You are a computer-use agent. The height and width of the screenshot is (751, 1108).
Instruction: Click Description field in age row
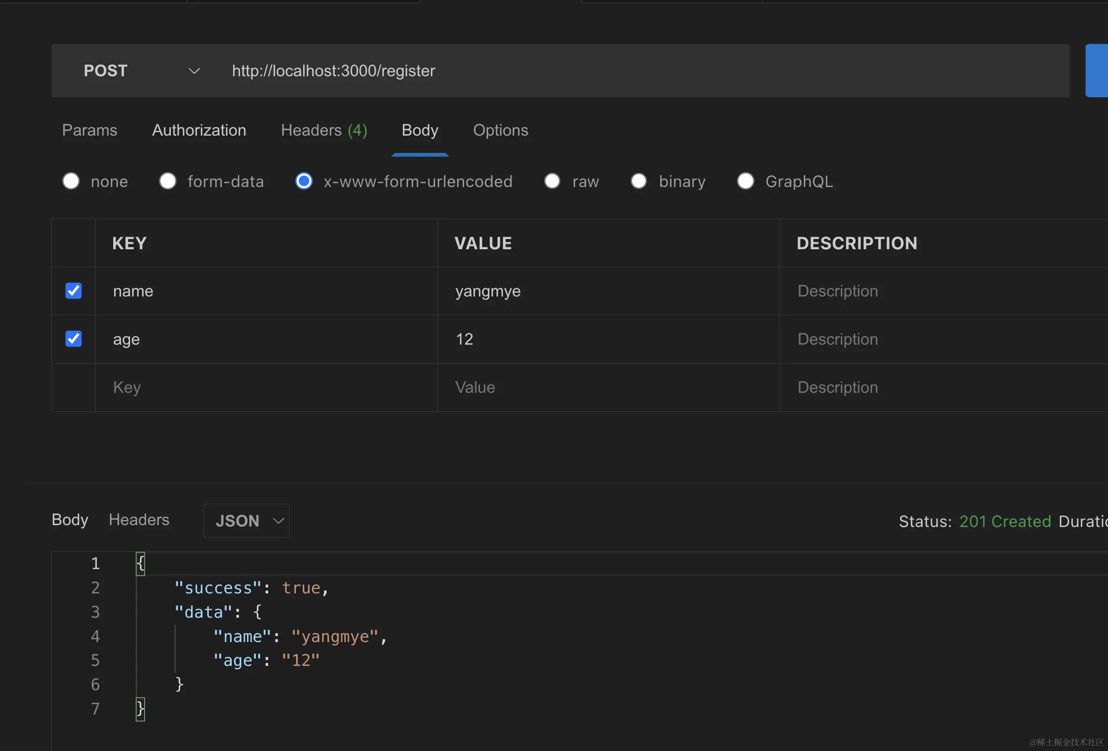coord(837,339)
